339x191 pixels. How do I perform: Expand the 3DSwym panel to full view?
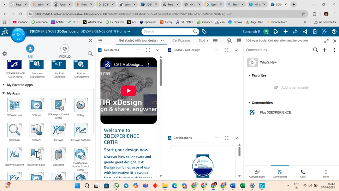pos(326,41)
